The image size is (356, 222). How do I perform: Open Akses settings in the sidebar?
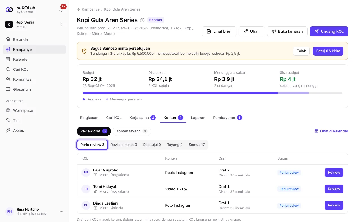pos(34,130)
